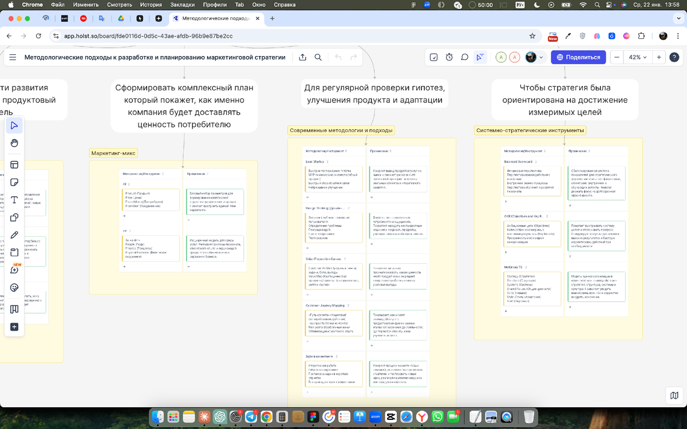Select the Маркетинг-микс frame label
The height and width of the screenshot is (429, 687).
point(114,153)
